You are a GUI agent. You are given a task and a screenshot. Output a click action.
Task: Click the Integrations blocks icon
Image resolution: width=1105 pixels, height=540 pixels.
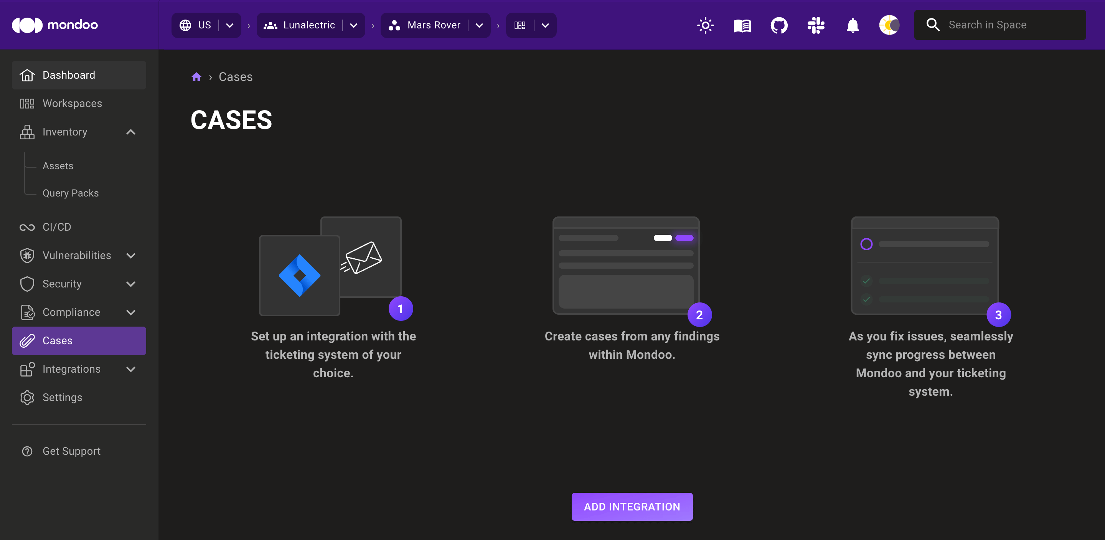[27, 369]
